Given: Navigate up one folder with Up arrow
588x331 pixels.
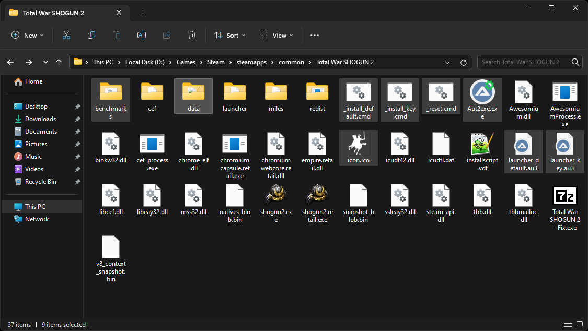Looking at the screenshot, I should (59, 62).
